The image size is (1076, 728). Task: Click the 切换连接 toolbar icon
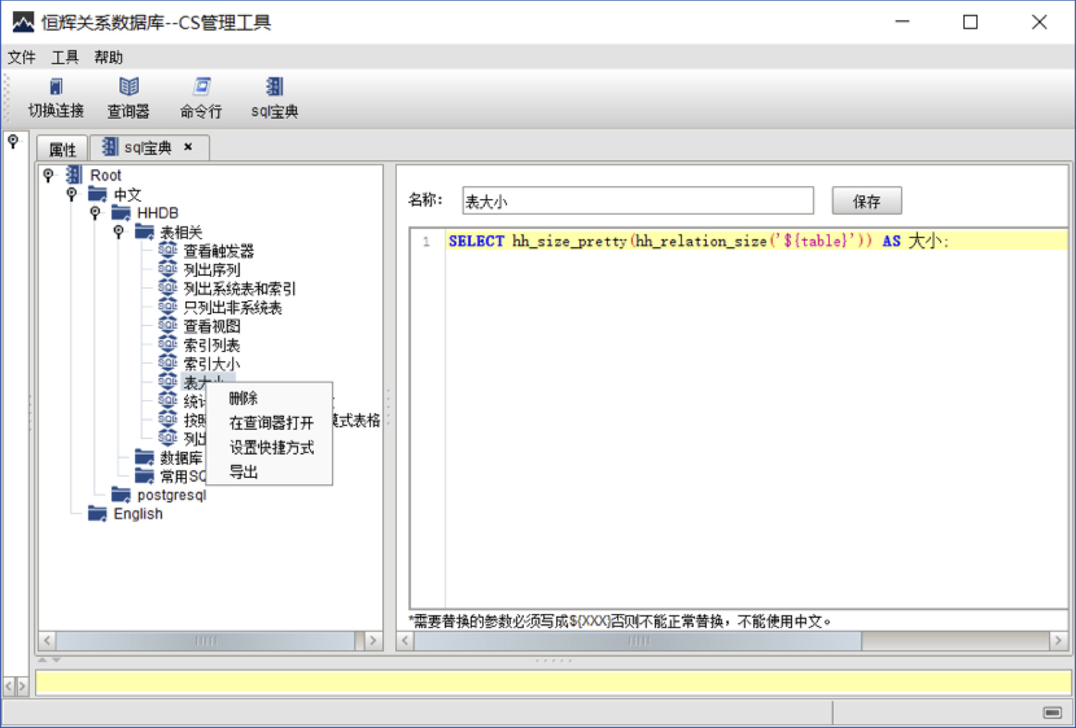coord(56,87)
